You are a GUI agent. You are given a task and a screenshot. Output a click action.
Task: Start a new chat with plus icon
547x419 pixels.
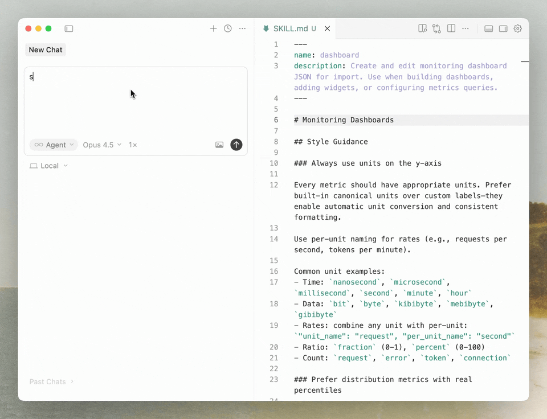(x=213, y=28)
